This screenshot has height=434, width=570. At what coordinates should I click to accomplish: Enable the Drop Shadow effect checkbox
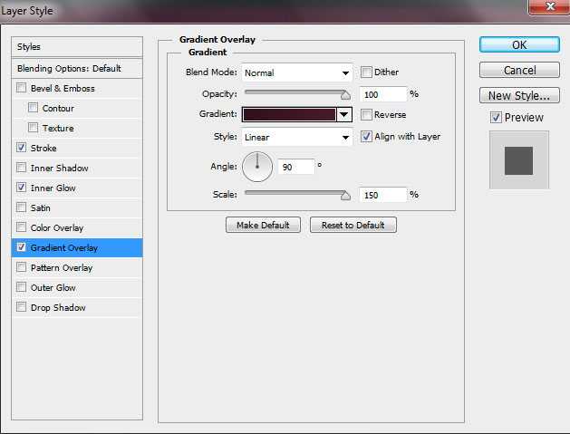point(21,308)
